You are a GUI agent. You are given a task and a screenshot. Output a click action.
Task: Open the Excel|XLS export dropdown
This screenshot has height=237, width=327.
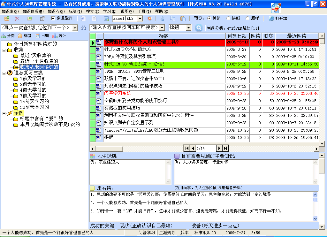click(x=140, y=19)
